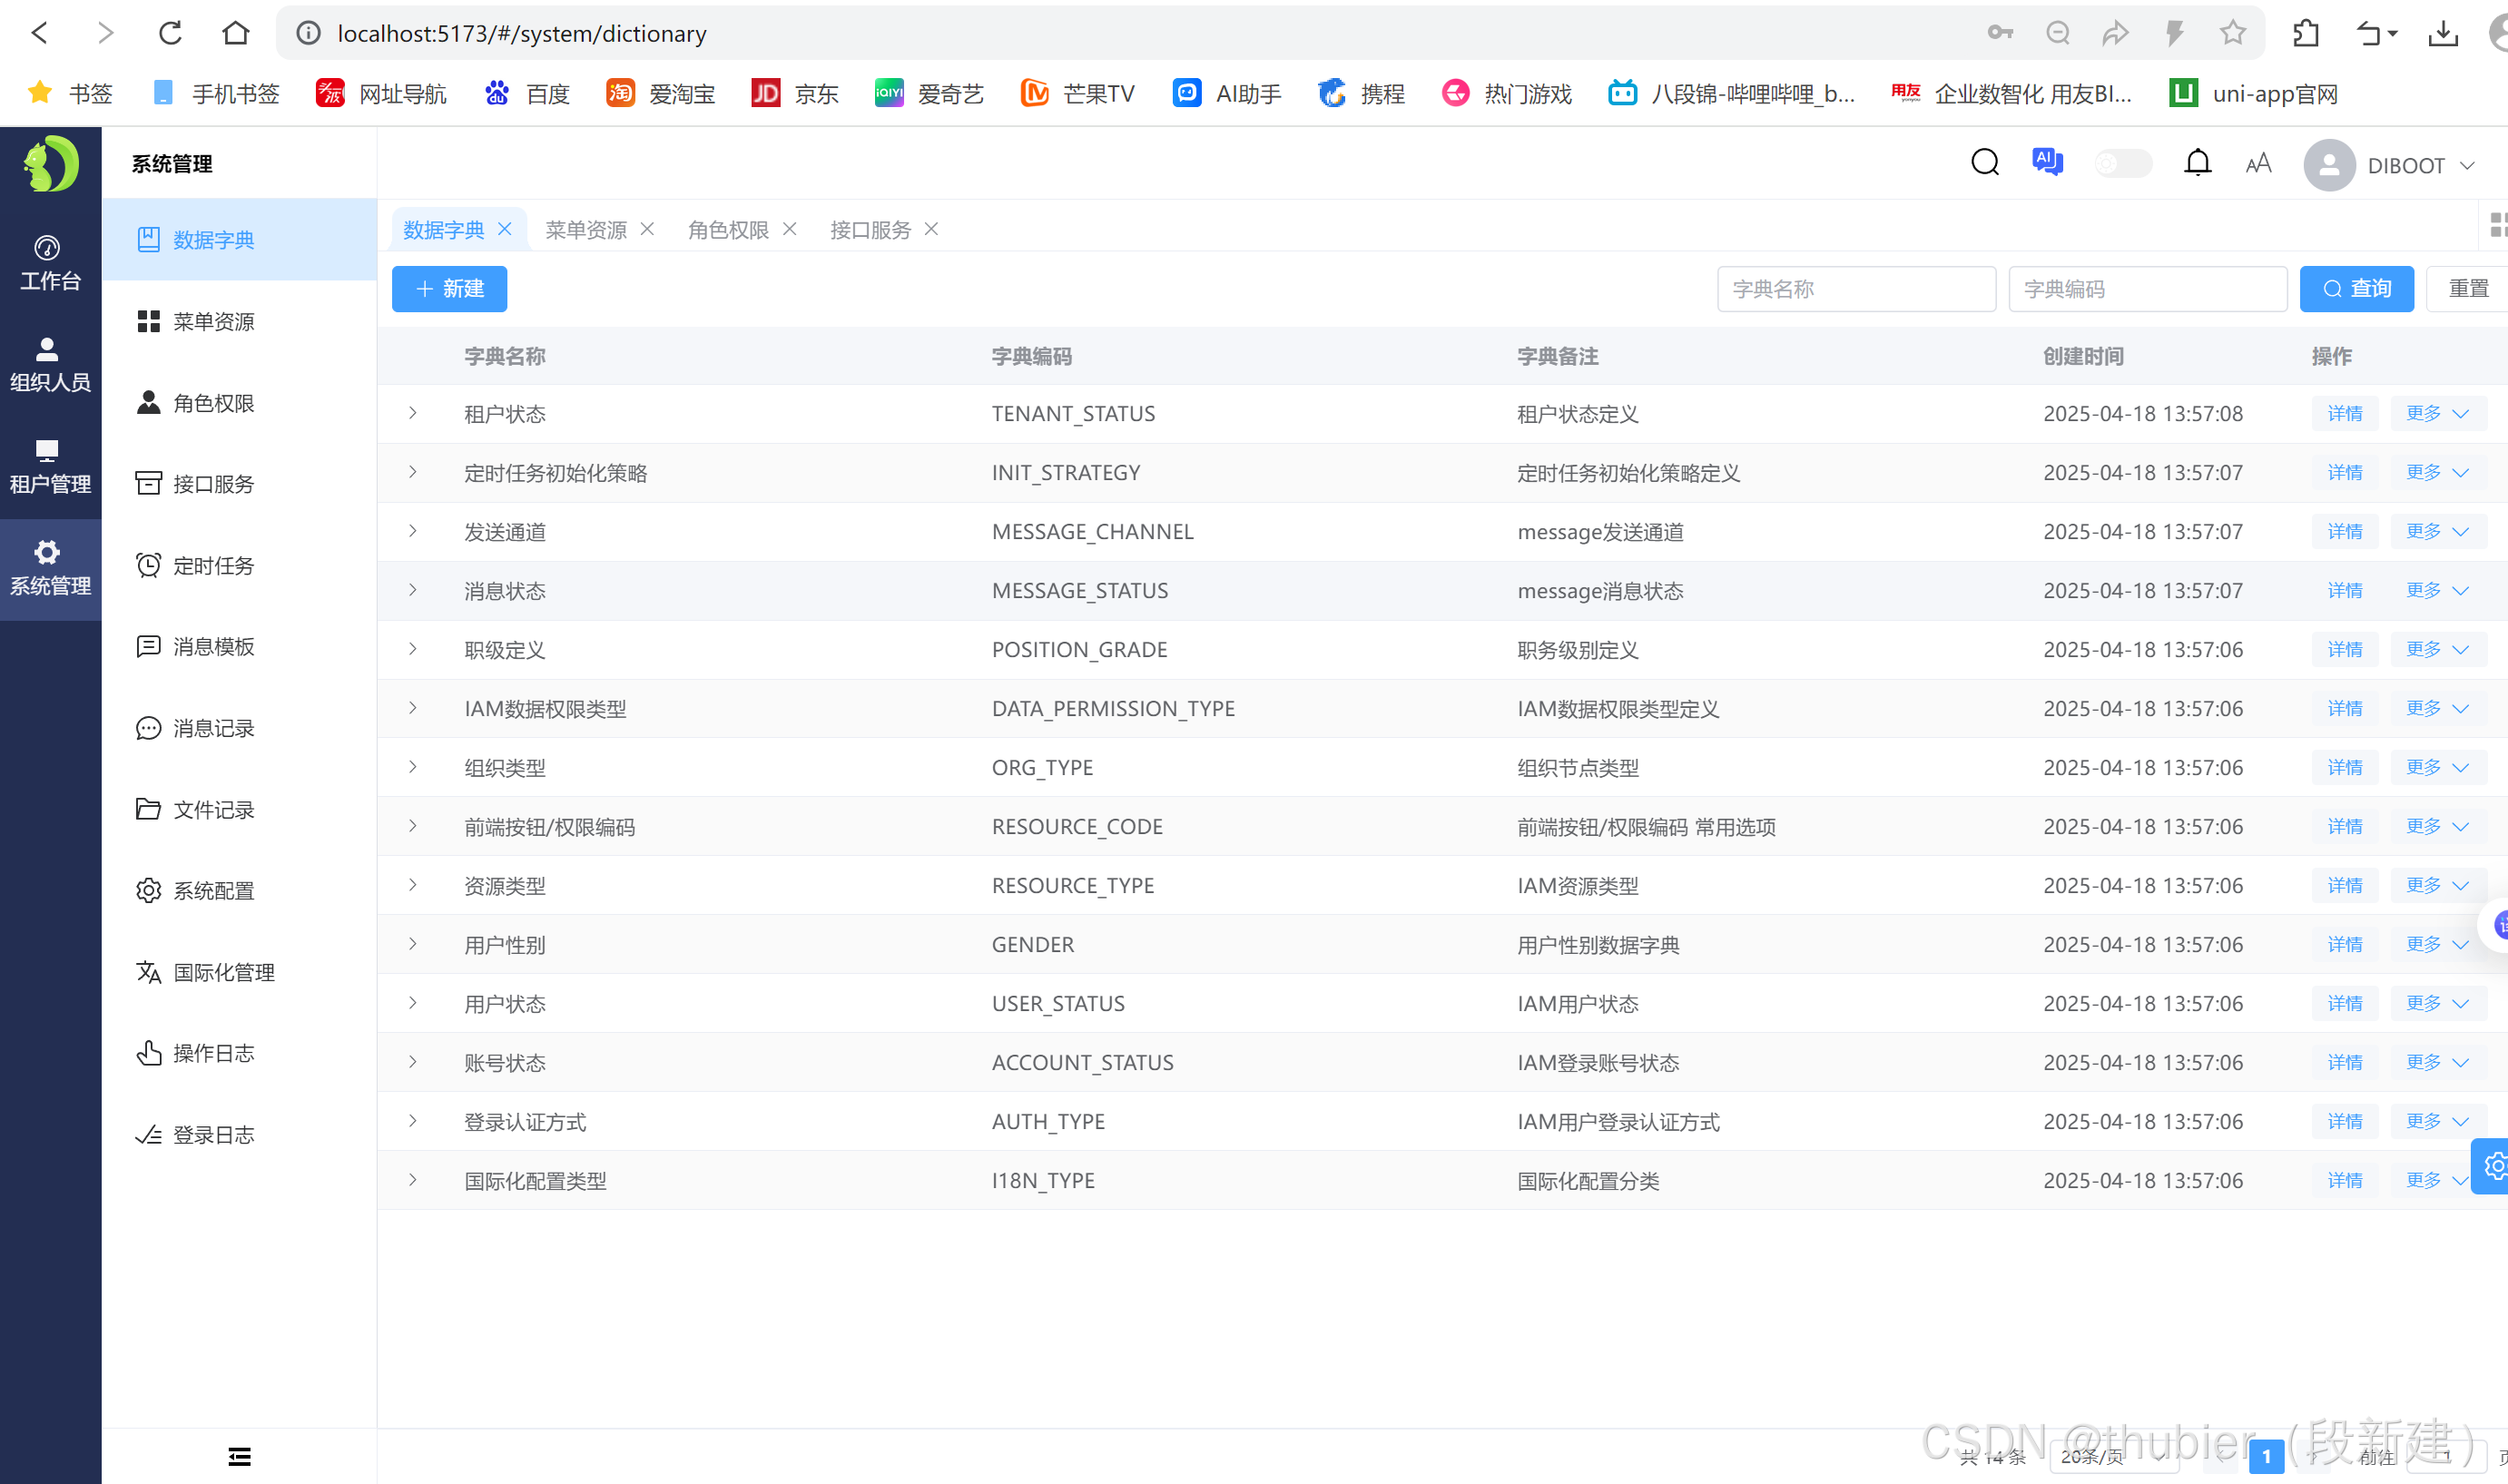2508x1484 pixels.
Task: Open 租户管理 in the left rail
Action: point(50,467)
